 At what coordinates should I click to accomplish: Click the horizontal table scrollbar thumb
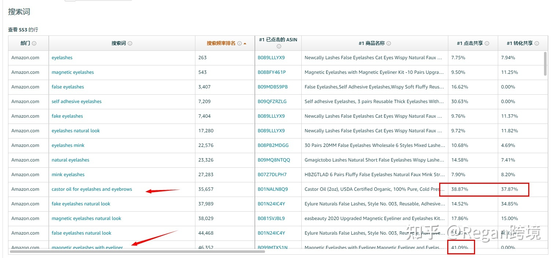point(137,251)
